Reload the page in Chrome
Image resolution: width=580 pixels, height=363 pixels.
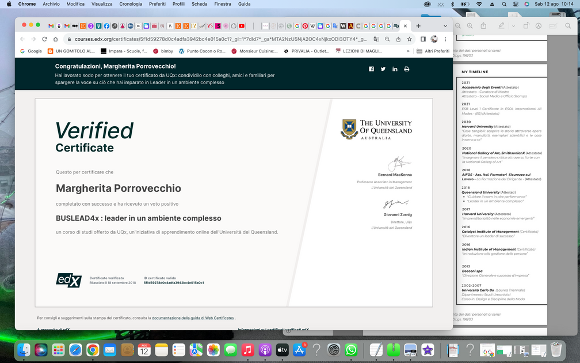click(x=44, y=39)
